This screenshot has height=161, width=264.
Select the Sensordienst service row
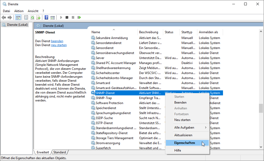tap(157, 48)
